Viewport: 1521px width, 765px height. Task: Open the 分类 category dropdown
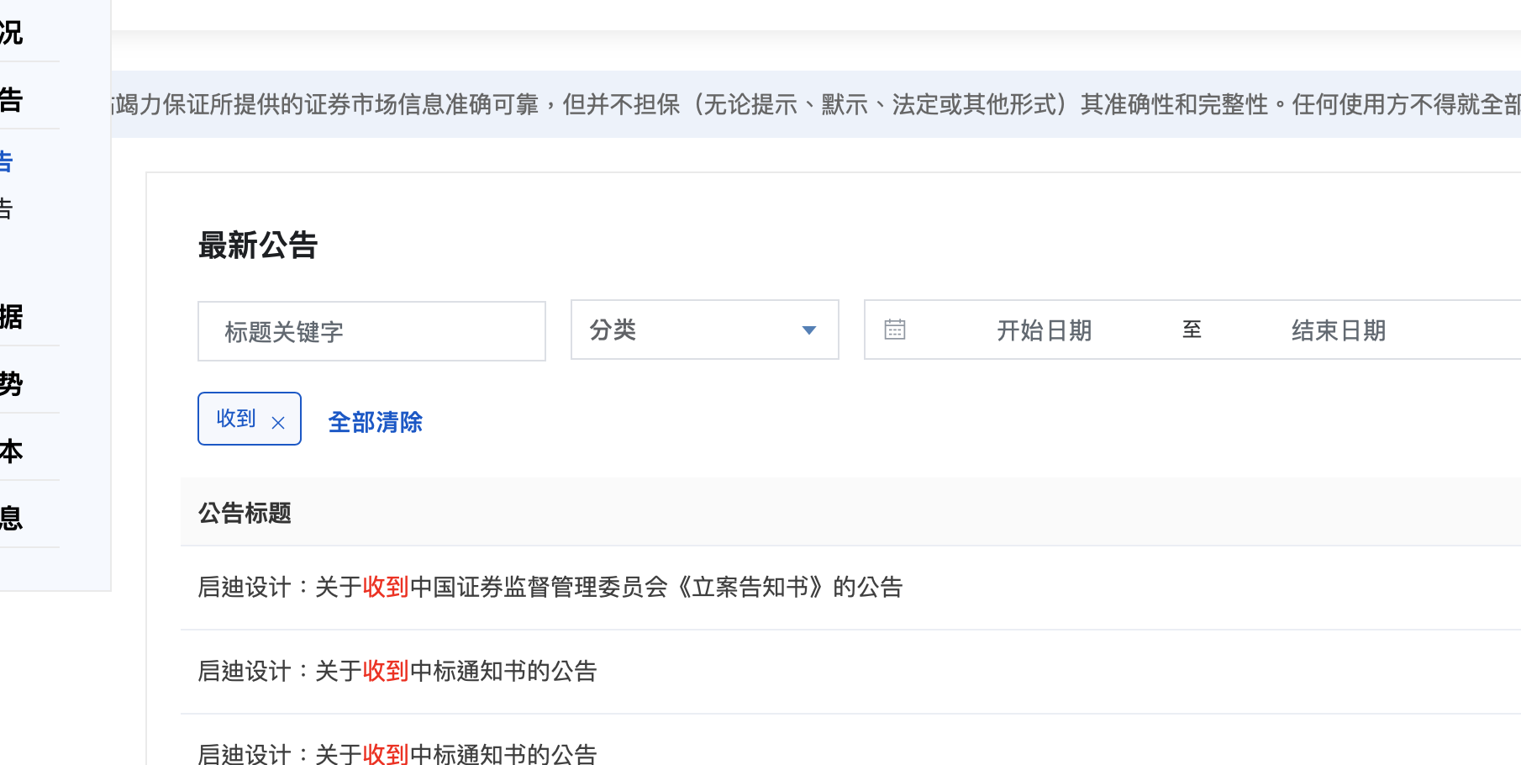click(x=703, y=330)
